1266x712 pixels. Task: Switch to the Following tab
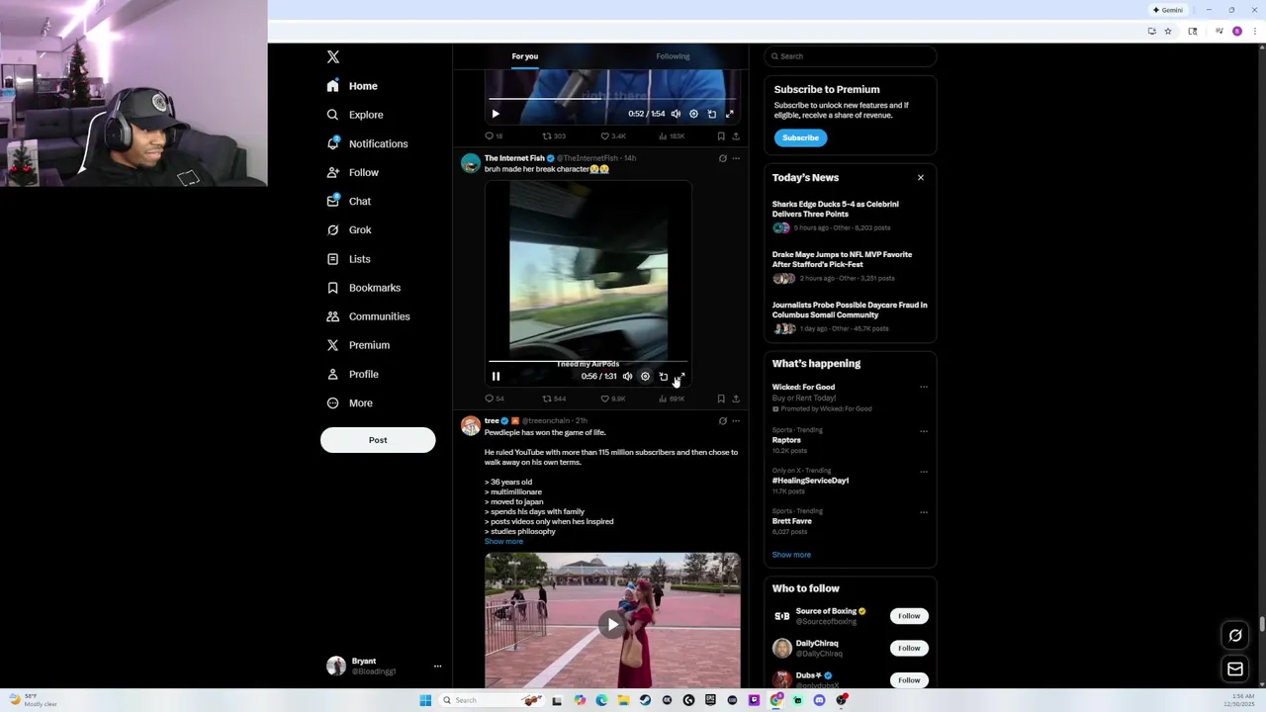(673, 56)
